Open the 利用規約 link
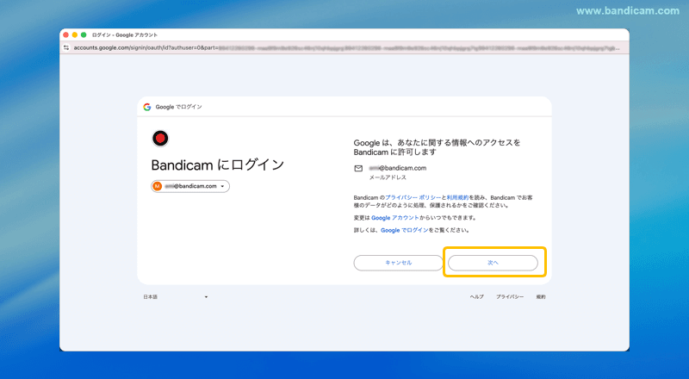This screenshot has height=379, width=689. (x=457, y=198)
